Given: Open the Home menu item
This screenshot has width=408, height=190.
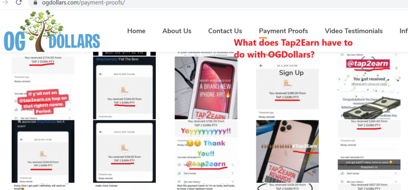Looking at the screenshot, I should 136,31.
